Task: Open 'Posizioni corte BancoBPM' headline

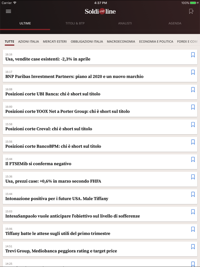Action: click(x=53, y=146)
